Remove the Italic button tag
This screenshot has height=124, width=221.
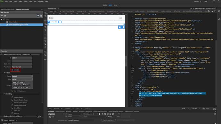24,82
